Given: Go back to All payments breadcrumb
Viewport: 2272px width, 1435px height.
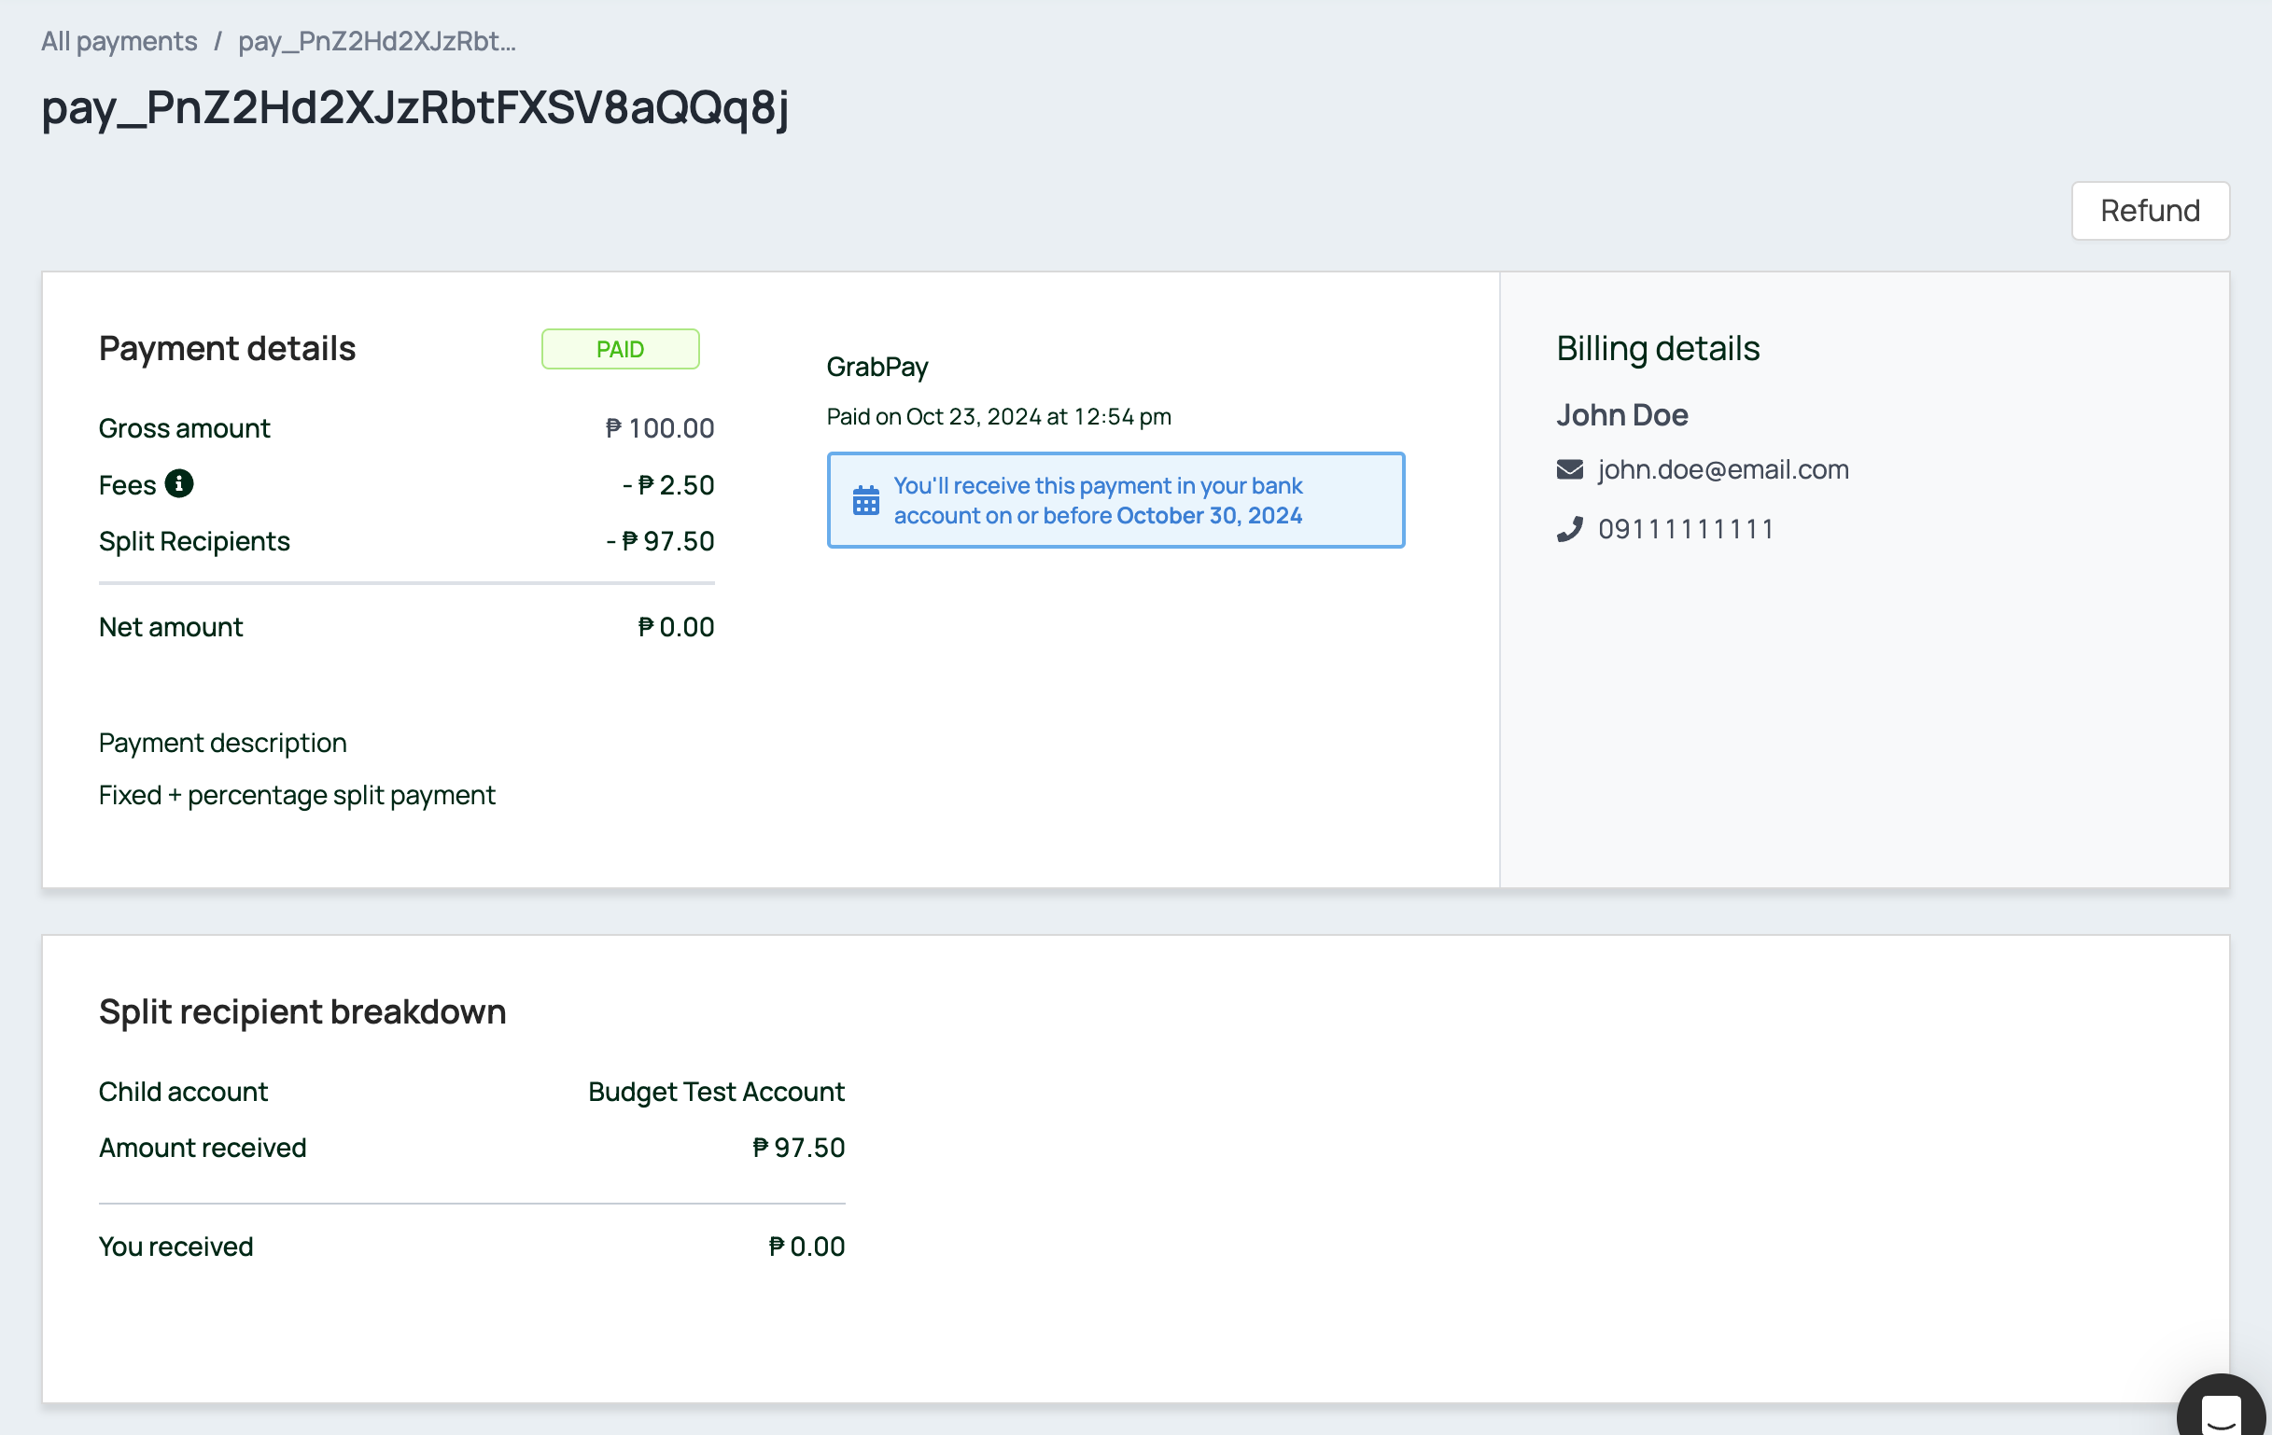Looking at the screenshot, I should click(x=119, y=41).
